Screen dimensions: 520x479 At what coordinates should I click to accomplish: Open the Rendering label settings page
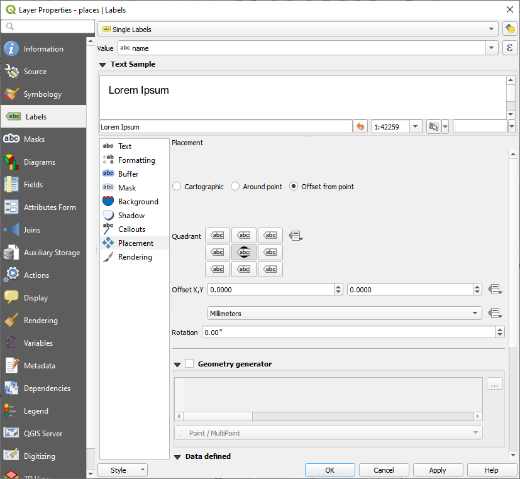134,256
